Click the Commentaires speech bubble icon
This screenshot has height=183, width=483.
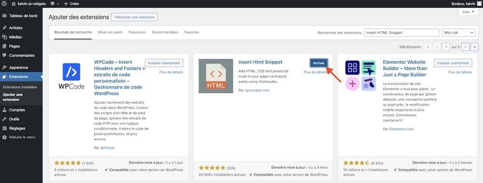tap(4, 55)
